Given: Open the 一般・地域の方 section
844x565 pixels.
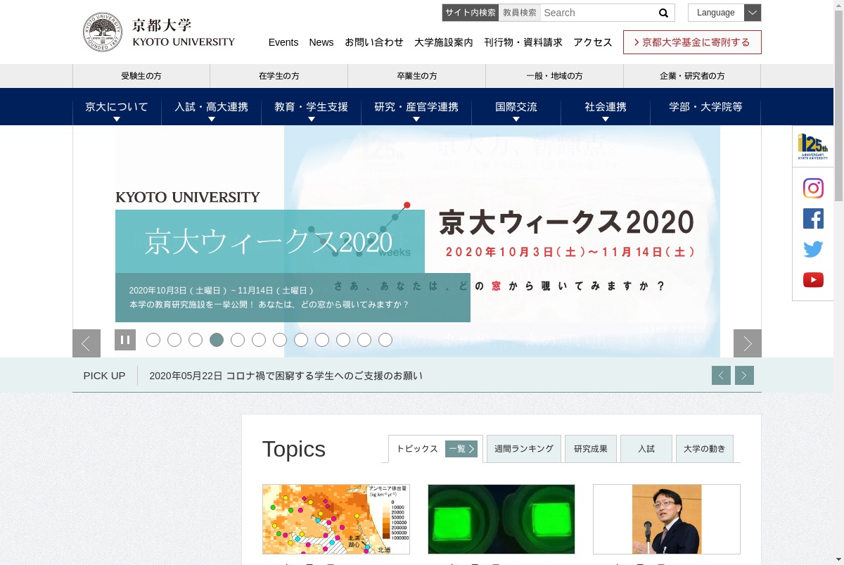Looking at the screenshot, I should (554, 76).
